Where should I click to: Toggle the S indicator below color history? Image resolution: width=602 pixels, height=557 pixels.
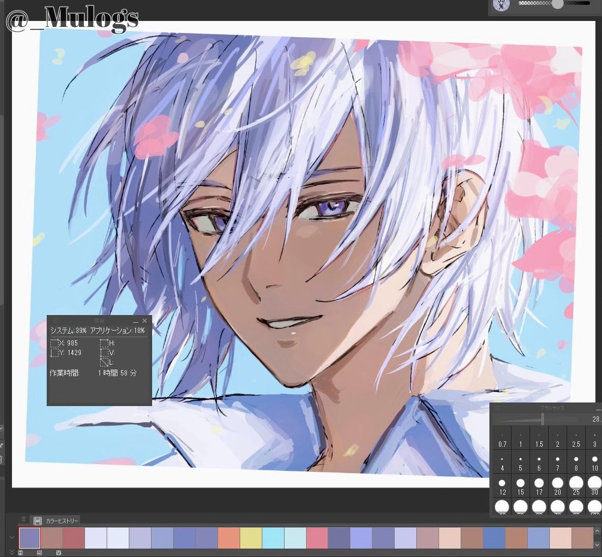click(39, 553)
